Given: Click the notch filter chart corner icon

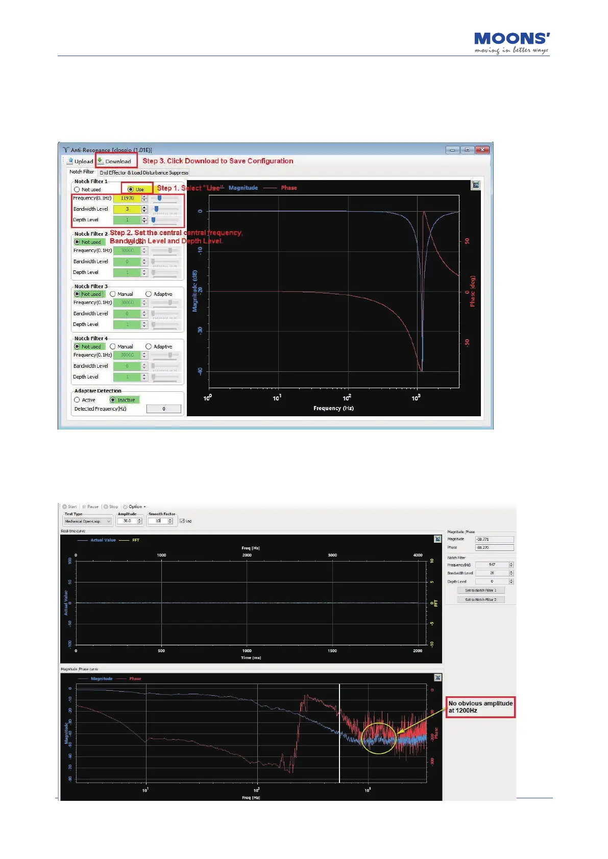Looking at the screenshot, I should point(476,185).
